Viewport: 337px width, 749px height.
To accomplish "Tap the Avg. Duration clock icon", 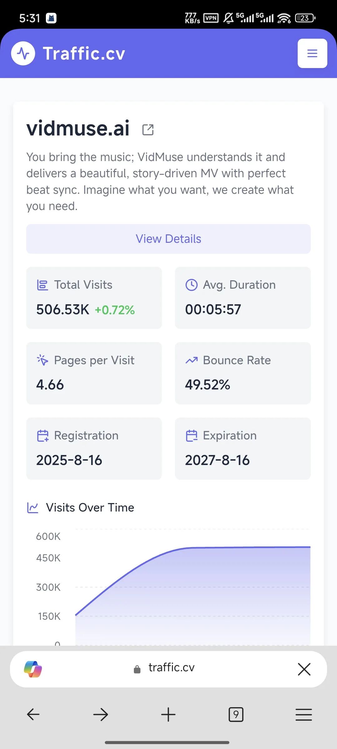I will click(191, 285).
